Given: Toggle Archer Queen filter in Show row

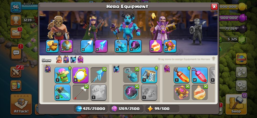Looking at the screenshot, I should [66, 59].
